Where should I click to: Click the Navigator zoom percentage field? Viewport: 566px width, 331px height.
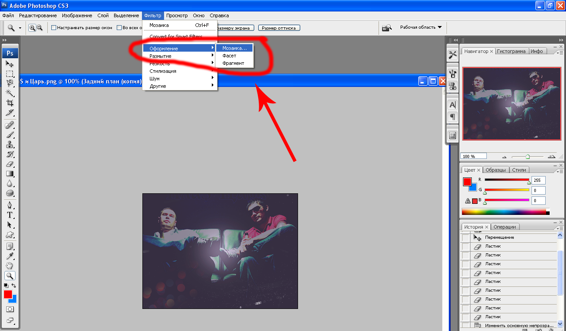[x=474, y=156]
